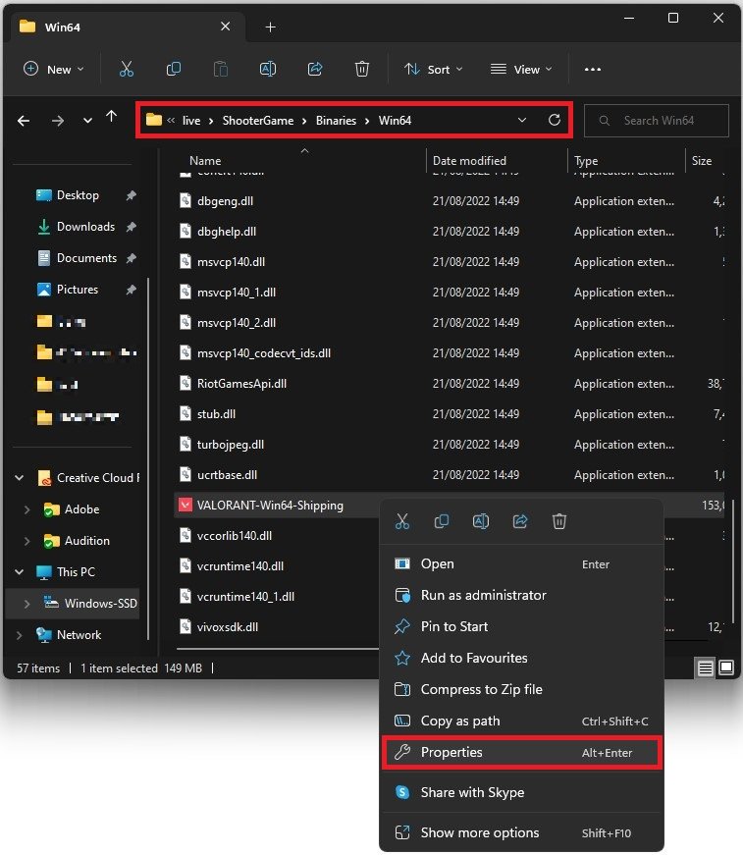Switch to details view in status bar
743x855 pixels.
point(706,668)
